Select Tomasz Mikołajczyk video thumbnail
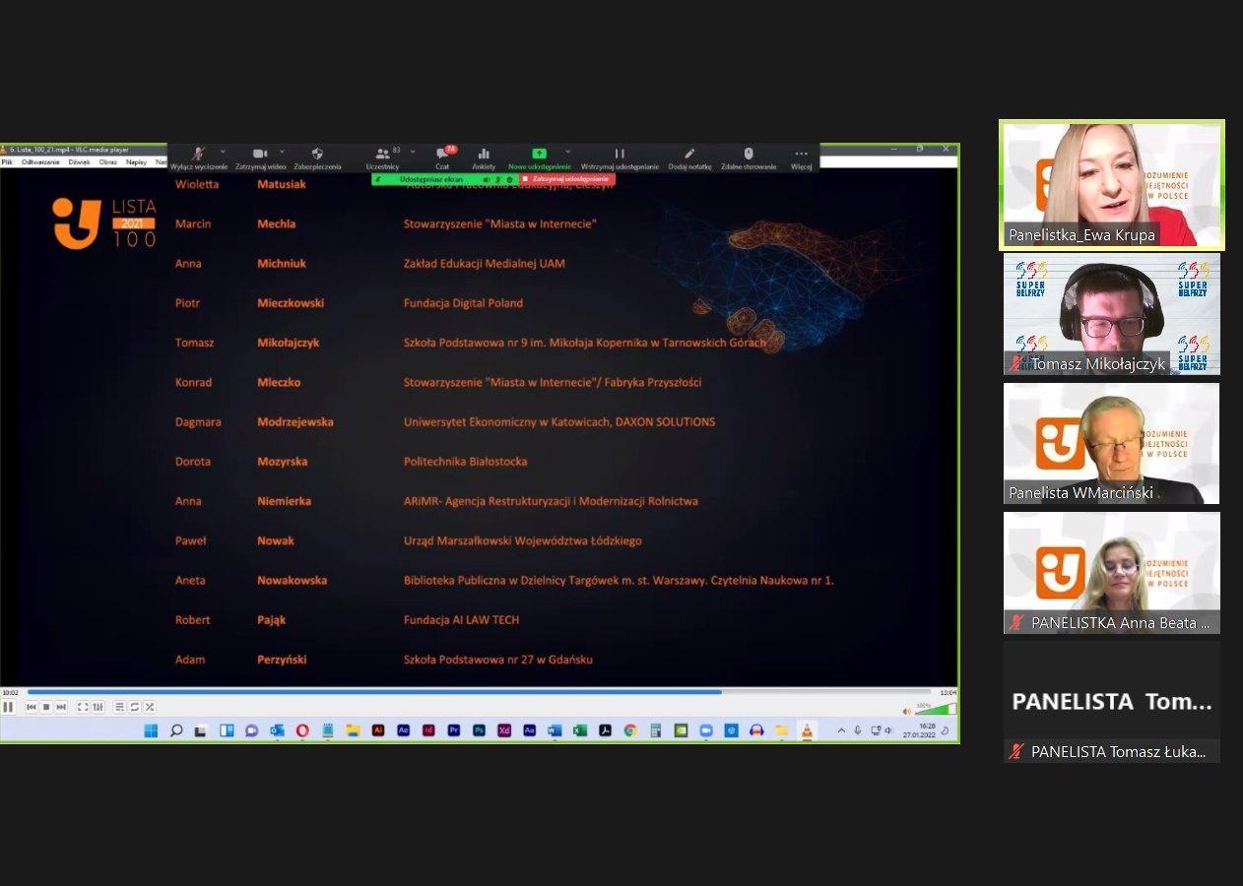 pos(1111,314)
